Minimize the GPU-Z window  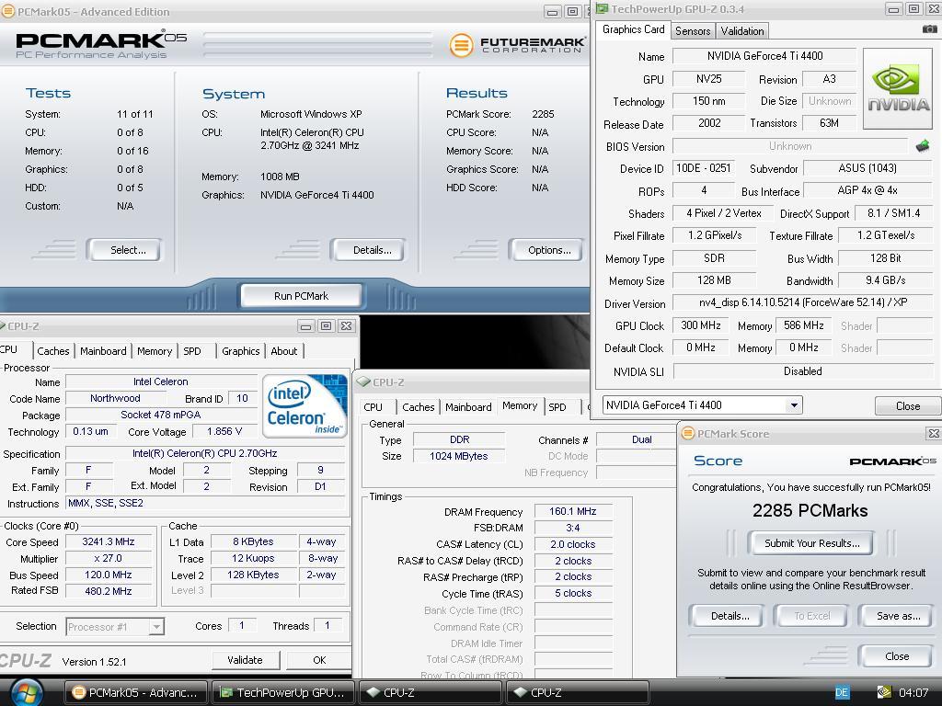[894, 9]
